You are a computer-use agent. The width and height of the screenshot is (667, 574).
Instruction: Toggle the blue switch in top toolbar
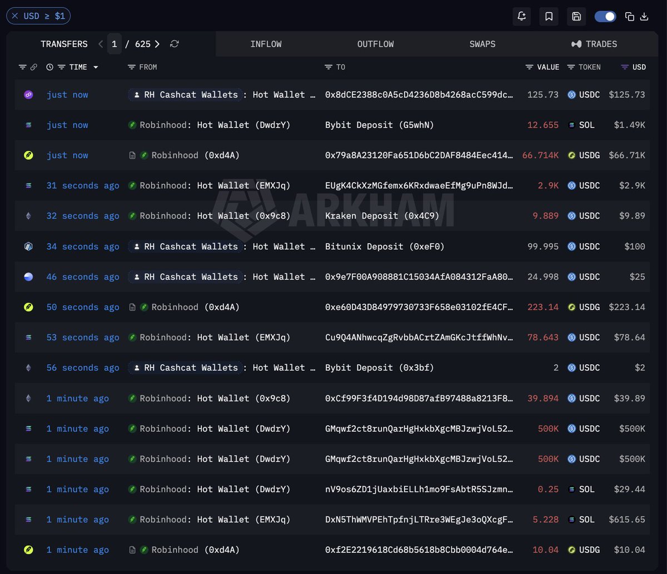click(x=605, y=16)
